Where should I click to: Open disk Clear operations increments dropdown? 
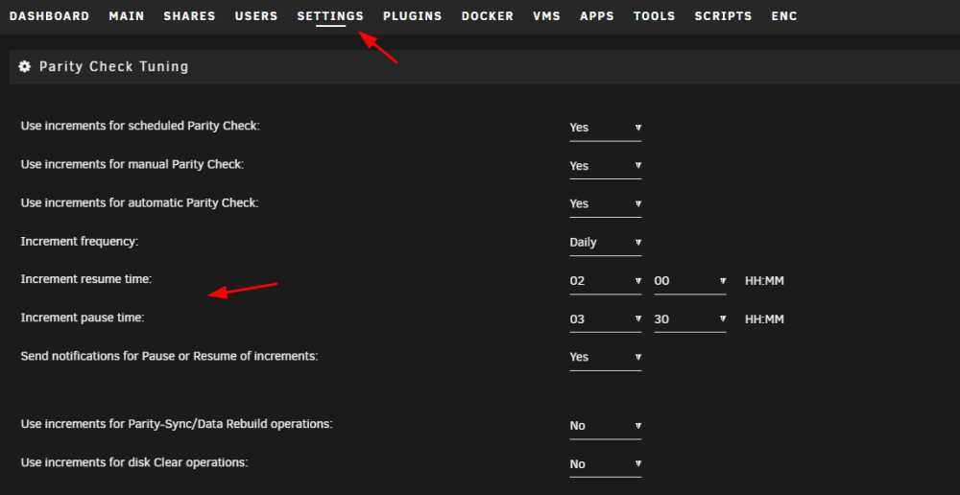click(x=606, y=464)
